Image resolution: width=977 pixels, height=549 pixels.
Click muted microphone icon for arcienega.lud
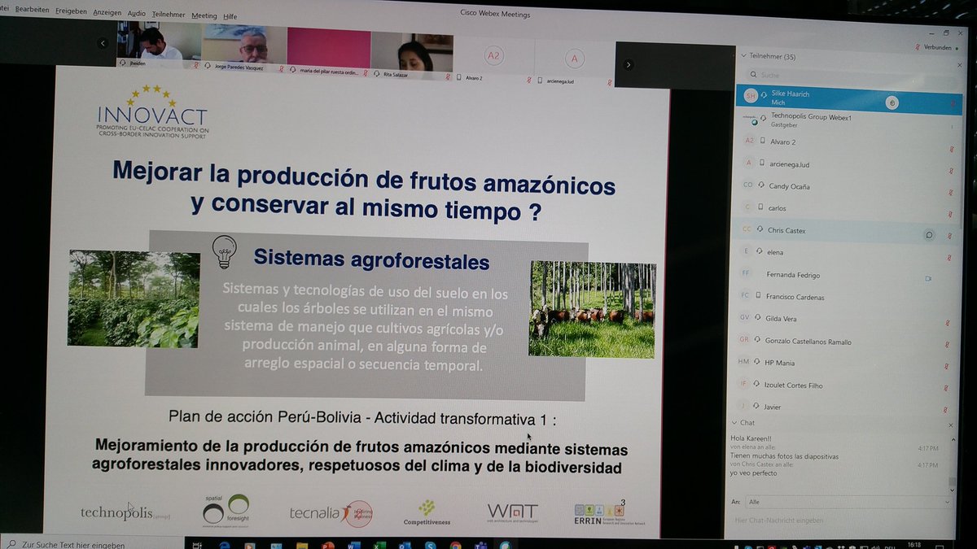coord(950,170)
